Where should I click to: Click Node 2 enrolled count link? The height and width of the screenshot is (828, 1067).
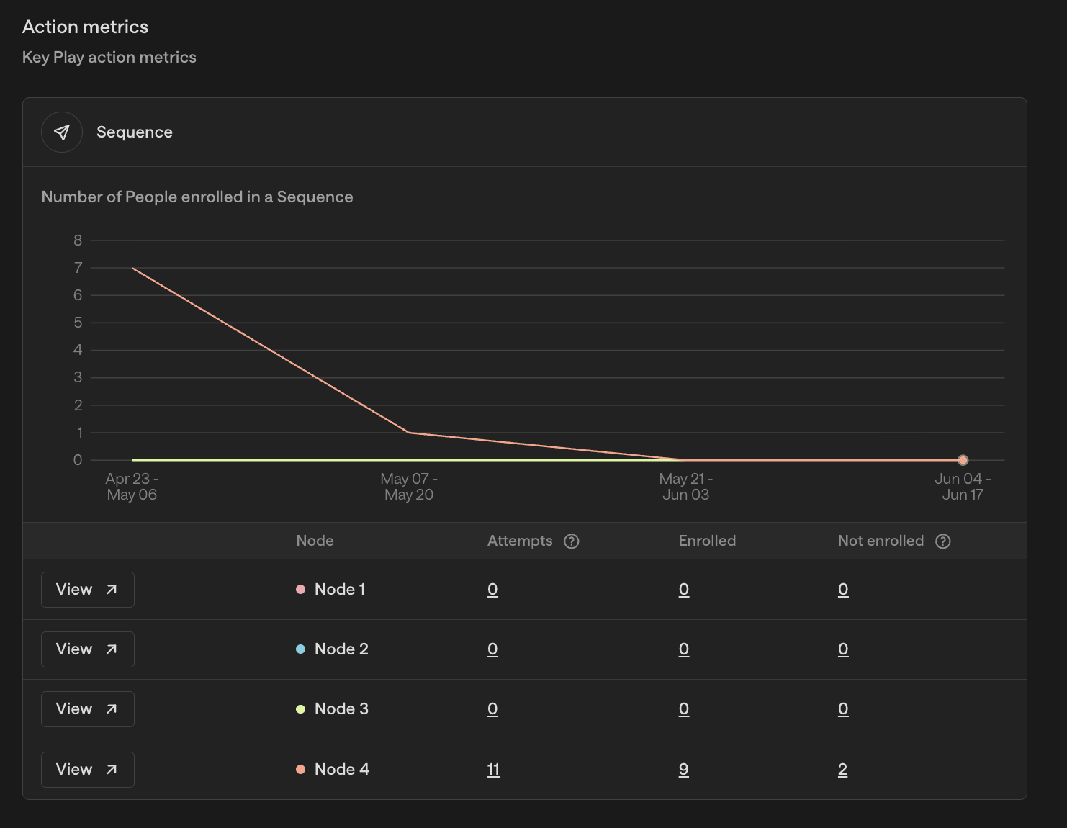[x=684, y=649]
